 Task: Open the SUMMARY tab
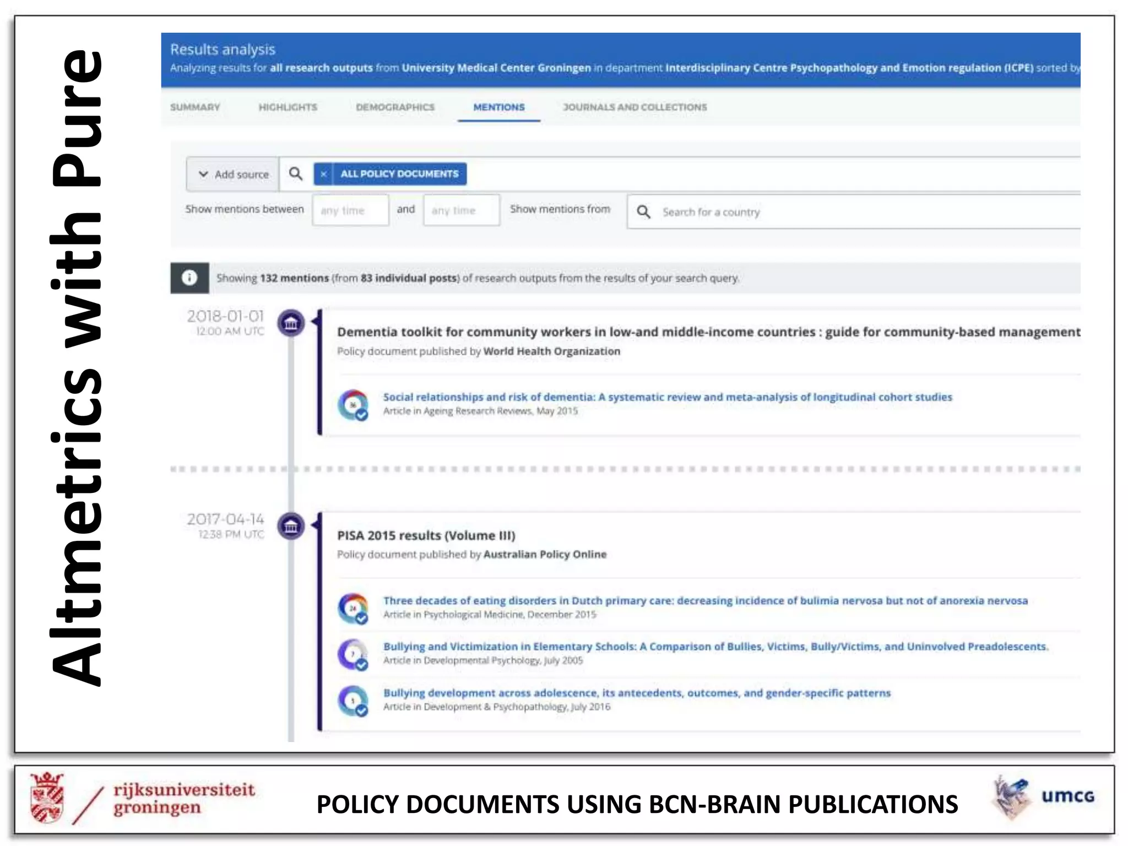pos(195,107)
